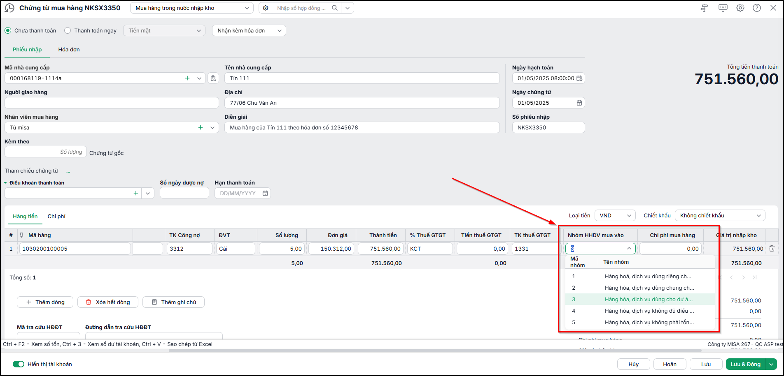Open the Tiền mặt payment method dropdown

(x=164, y=30)
